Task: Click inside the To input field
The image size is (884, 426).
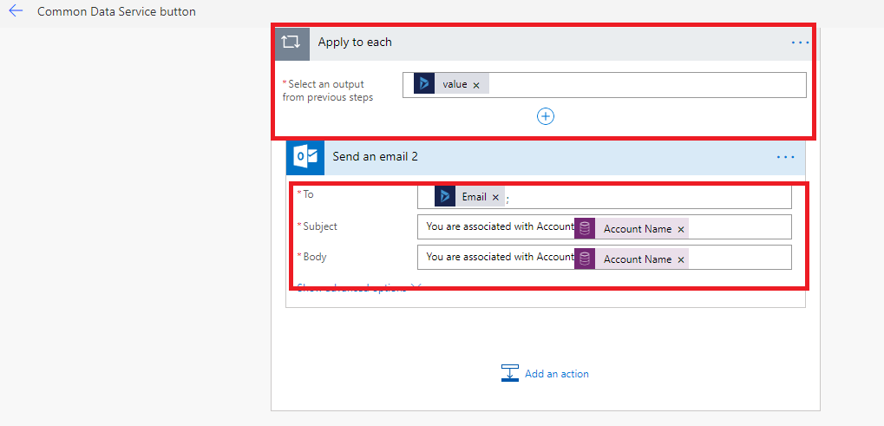Action: (x=651, y=198)
